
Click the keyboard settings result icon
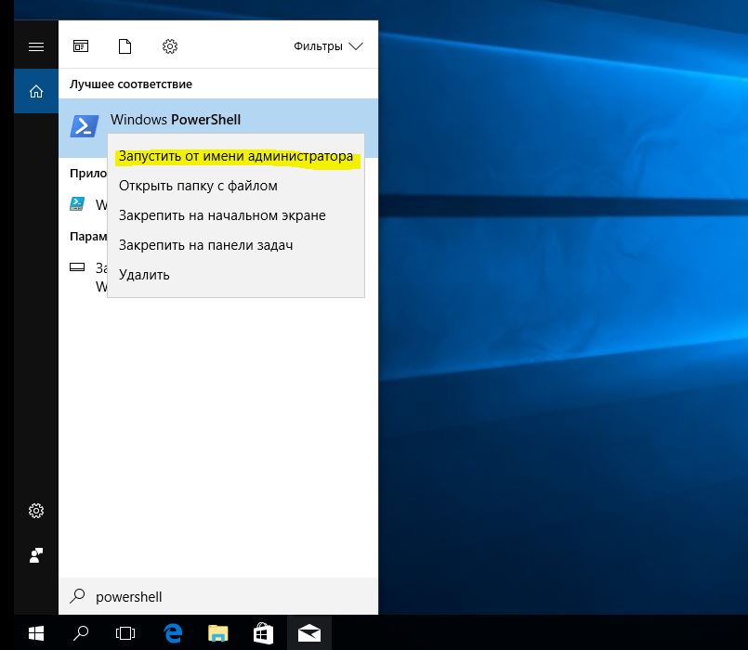77,267
